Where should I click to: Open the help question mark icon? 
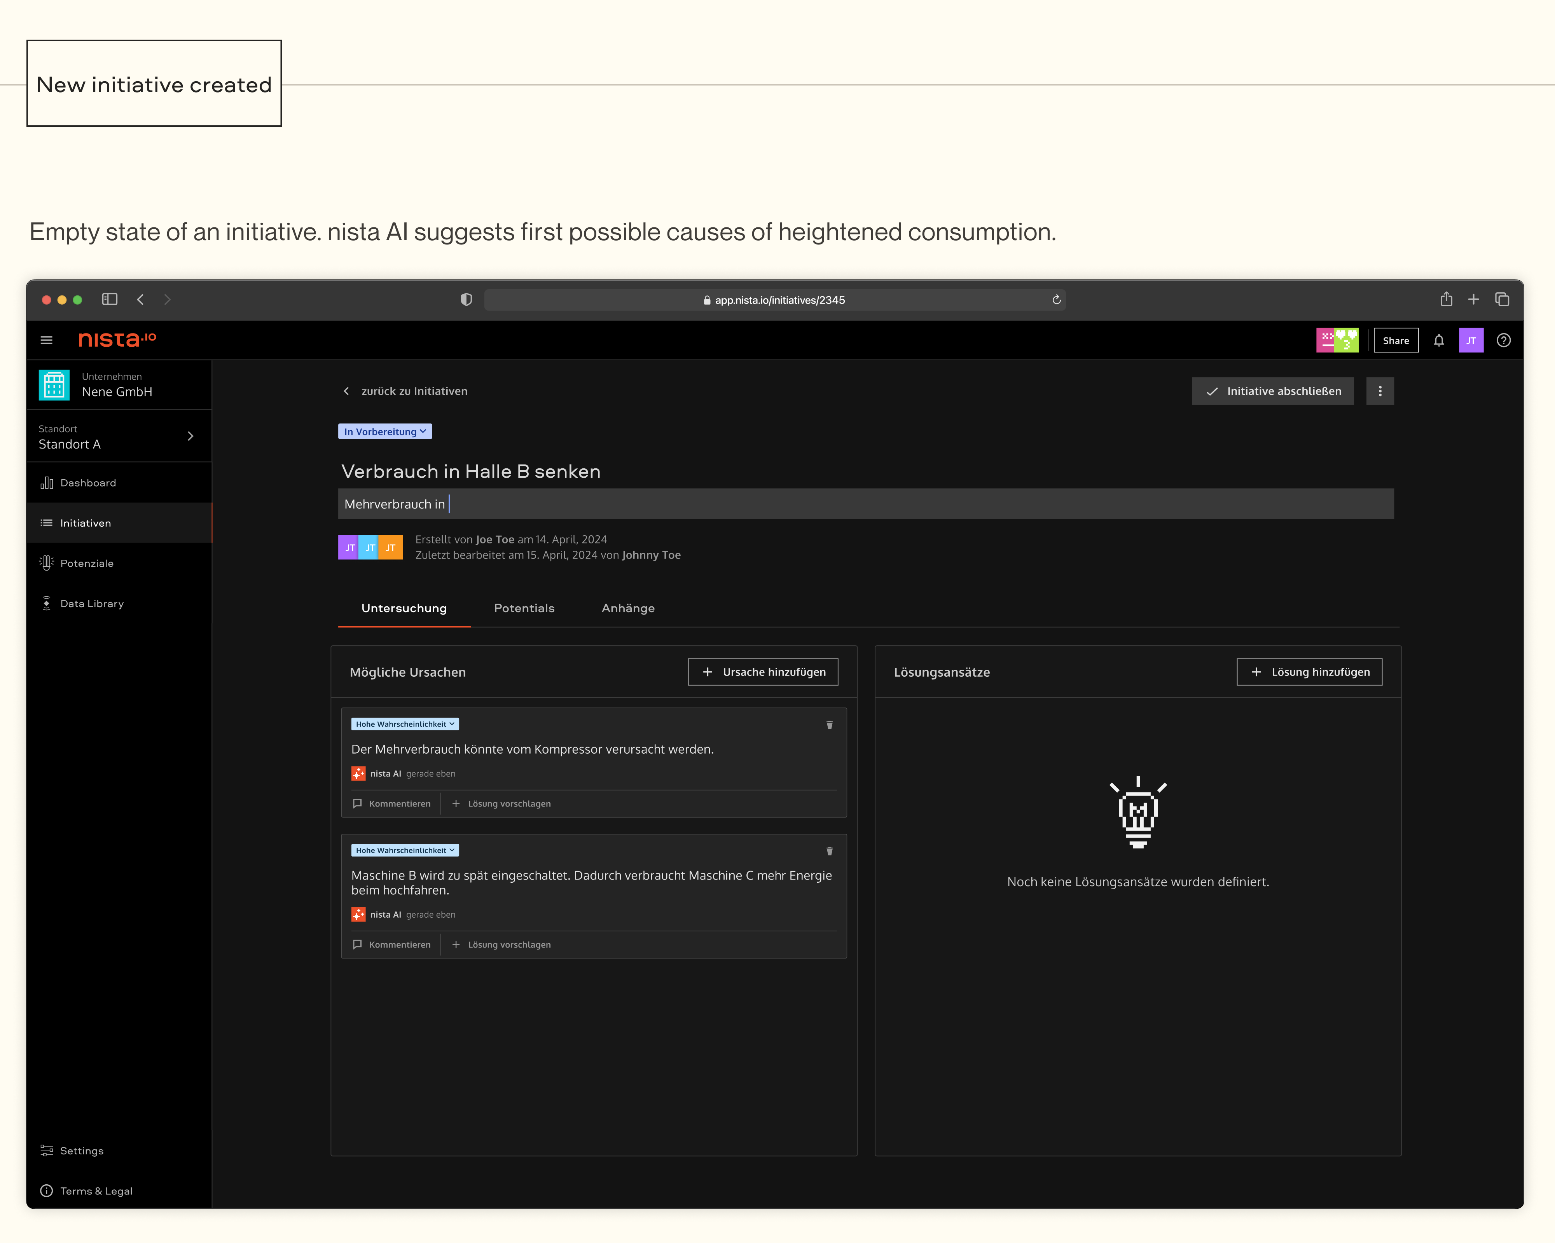[x=1503, y=340]
